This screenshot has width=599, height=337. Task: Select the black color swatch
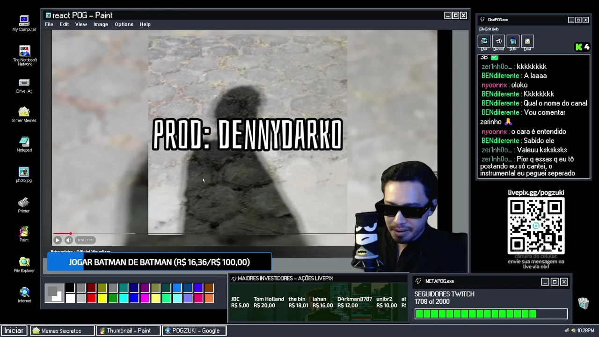pos(70,288)
